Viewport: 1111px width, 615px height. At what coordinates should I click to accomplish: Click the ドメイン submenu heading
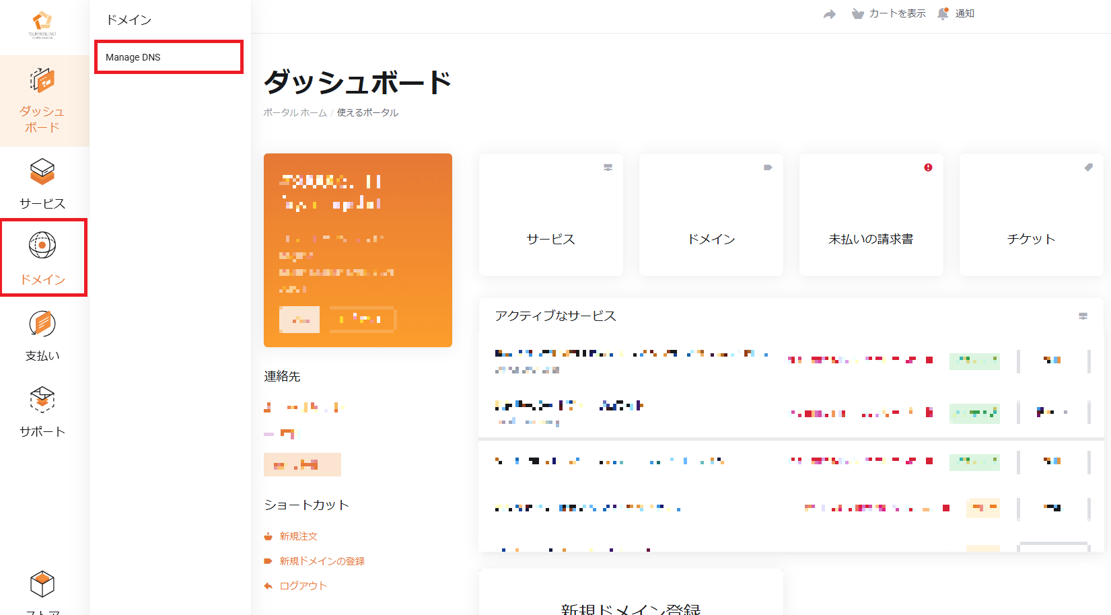click(129, 20)
